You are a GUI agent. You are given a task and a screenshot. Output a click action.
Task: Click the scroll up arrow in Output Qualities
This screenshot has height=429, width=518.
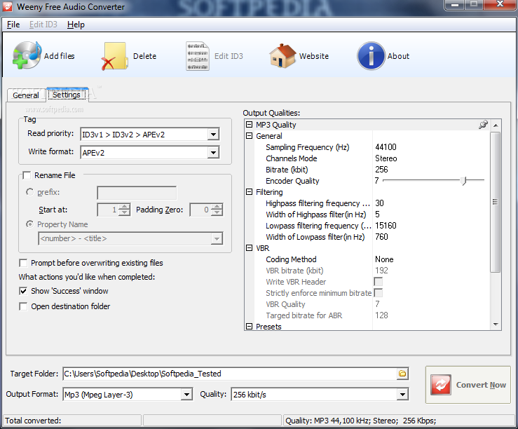pyautogui.click(x=495, y=125)
